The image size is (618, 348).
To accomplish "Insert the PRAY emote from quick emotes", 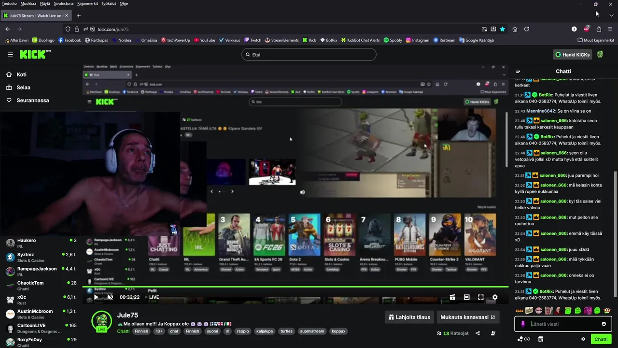I will click(520, 310).
